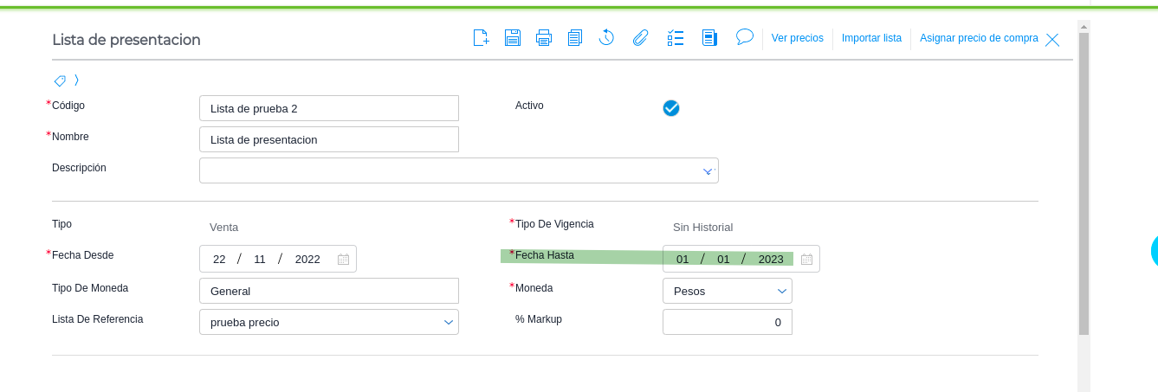Close the Lista de presentacion form
Screen dimensions: 1158x392
click(x=1052, y=40)
